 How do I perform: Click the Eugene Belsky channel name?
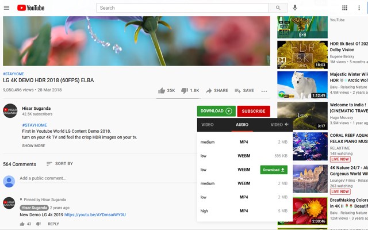click(342, 56)
